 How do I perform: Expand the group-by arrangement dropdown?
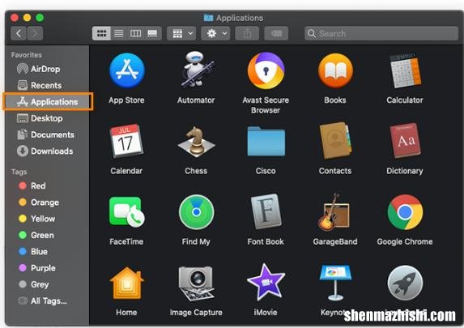(181, 33)
